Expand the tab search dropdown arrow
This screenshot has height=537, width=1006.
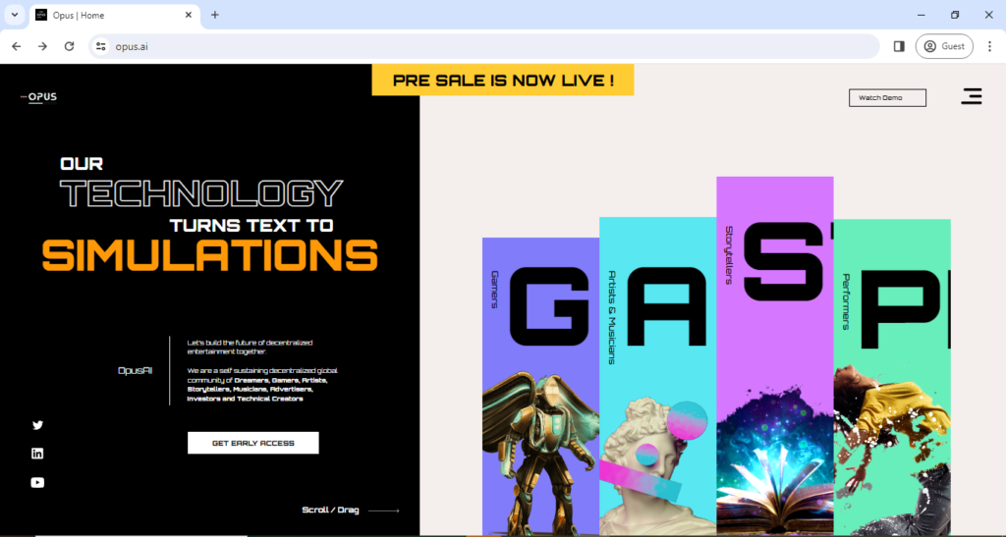click(14, 15)
